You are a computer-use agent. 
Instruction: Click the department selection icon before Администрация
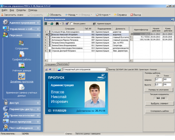tap(94, 24)
